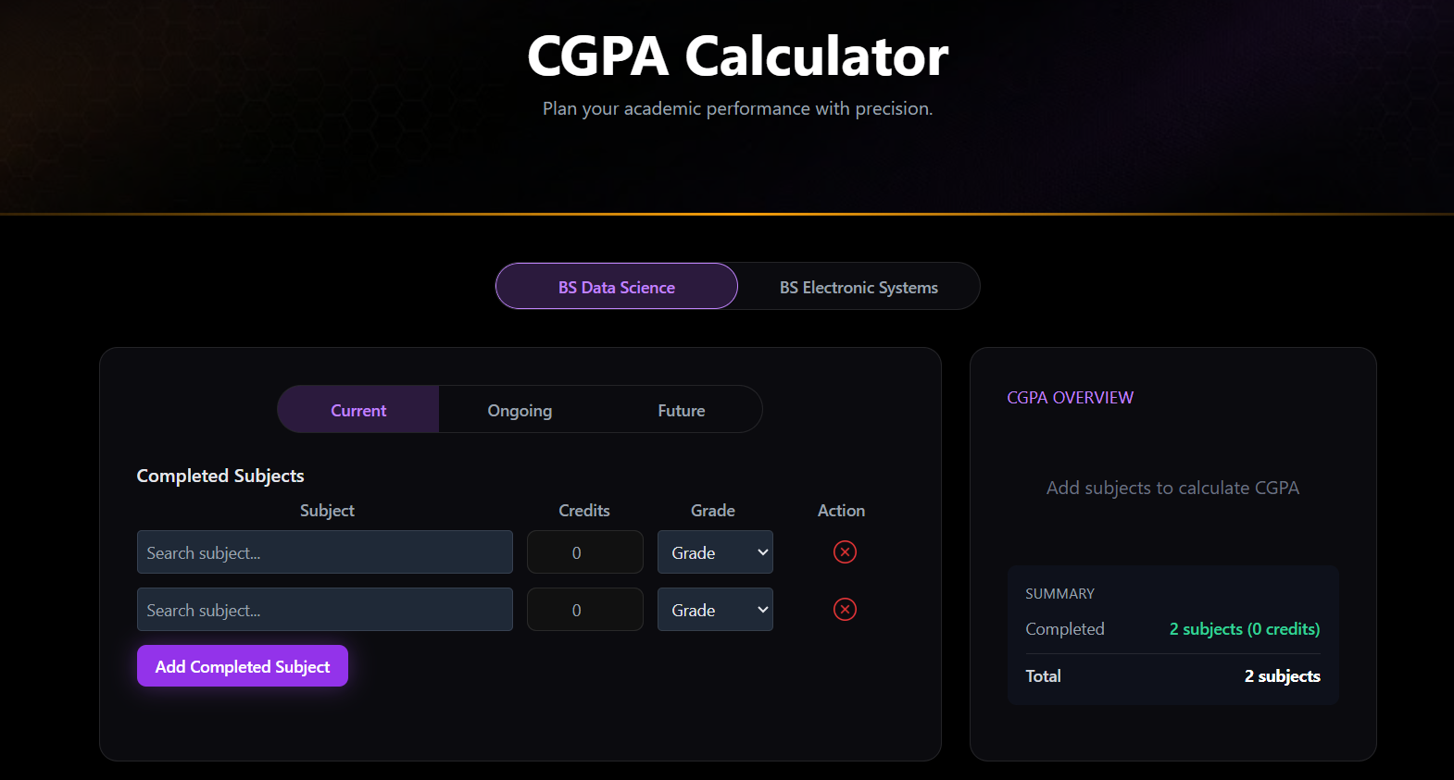Image resolution: width=1454 pixels, height=780 pixels.
Task: Click the second row's Credits box
Action: point(584,610)
